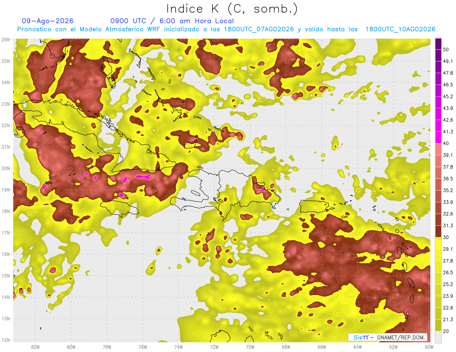Click the colorbar value 20
This screenshot has height=352, width=456.
tap(446, 332)
